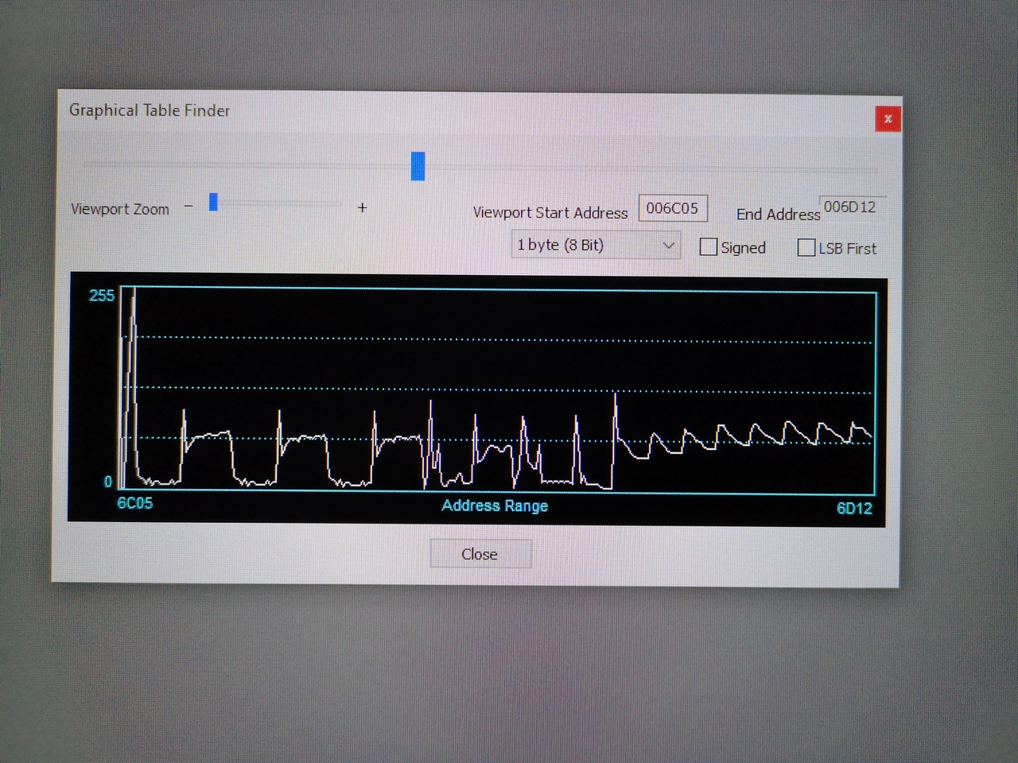Click the plus icon beside Viewport Zoom
The height and width of the screenshot is (763, 1018).
[362, 207]
